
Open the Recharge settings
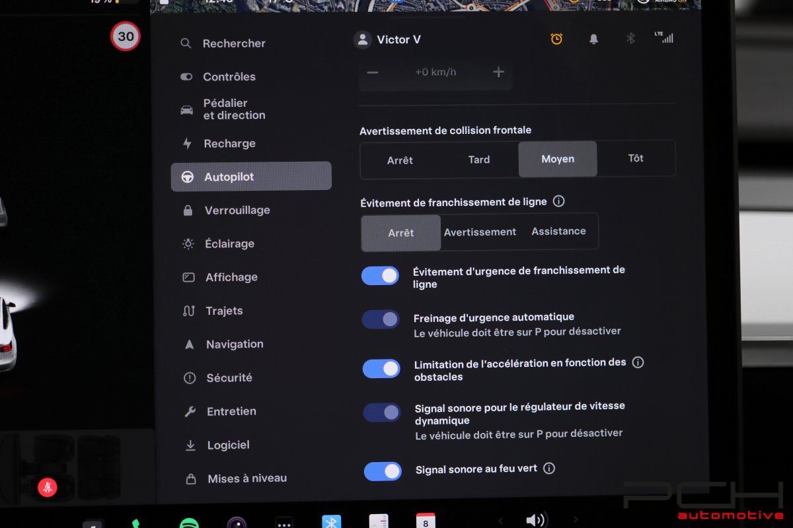tap(219, 143)
